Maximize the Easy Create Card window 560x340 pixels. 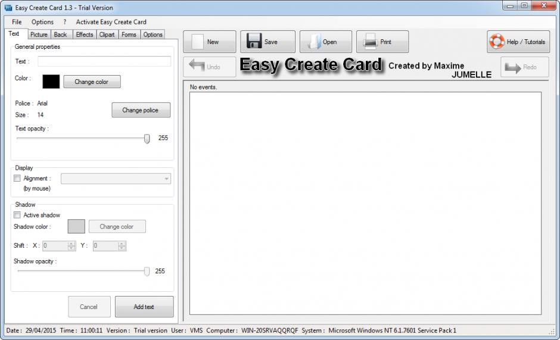(524, 5)
